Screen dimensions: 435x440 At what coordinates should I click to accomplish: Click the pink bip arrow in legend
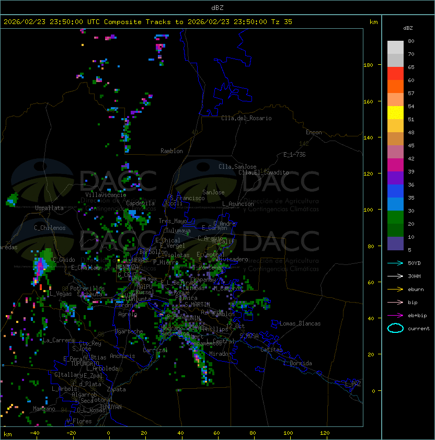[395, 303]
